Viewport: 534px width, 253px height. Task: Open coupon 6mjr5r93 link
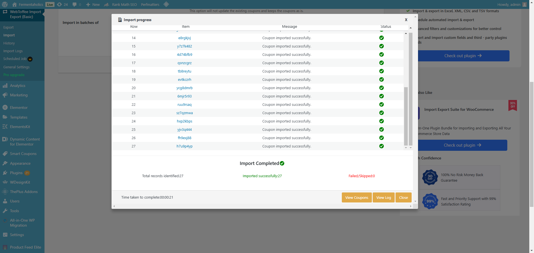pyautogui.click(x=184, y=96)
